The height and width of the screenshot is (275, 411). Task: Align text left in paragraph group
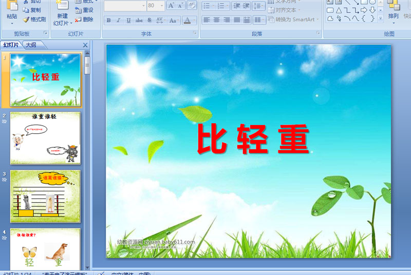(207, 20)
